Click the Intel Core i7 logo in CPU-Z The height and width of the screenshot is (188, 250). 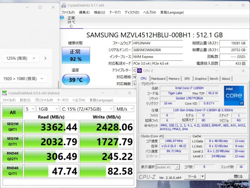point(234,95)
